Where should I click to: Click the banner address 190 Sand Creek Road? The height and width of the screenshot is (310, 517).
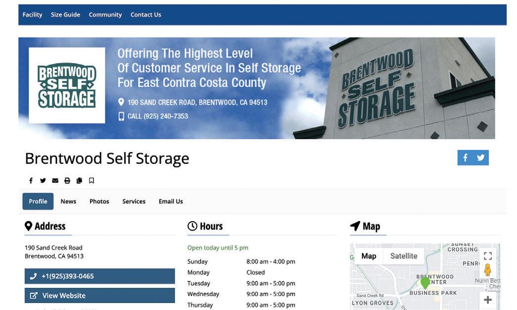click(x=197, y=103)
